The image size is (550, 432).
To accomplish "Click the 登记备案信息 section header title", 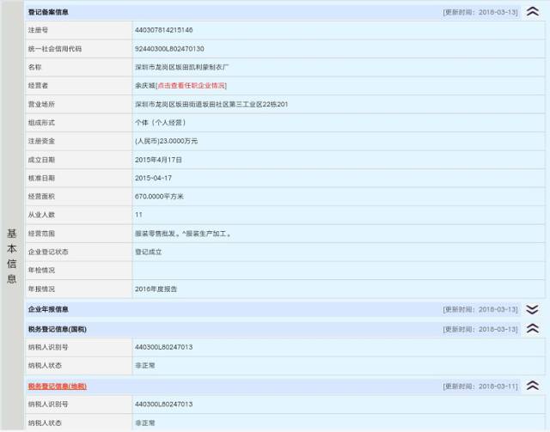I will click(48, 12).
